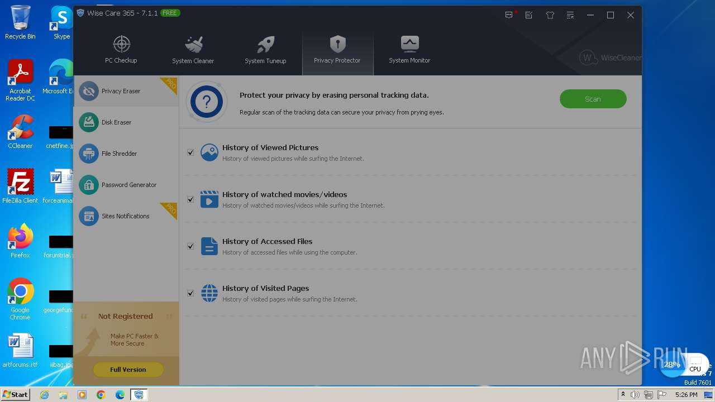Click the Not Registered label
715x402 pixels.
pos(125,316)
